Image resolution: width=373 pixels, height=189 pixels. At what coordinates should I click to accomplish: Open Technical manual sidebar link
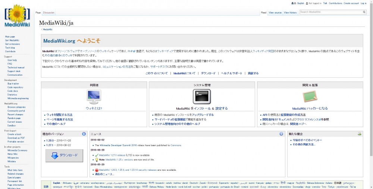[x=16, y=67]
